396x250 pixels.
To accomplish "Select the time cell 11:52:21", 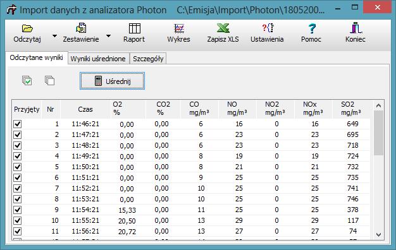I will [85, 188].
